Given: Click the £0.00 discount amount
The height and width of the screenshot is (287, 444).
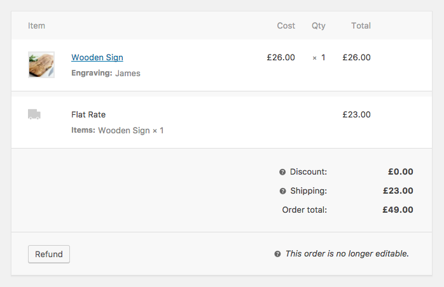Looking at the screenshot, I should (x=400, y=171).
